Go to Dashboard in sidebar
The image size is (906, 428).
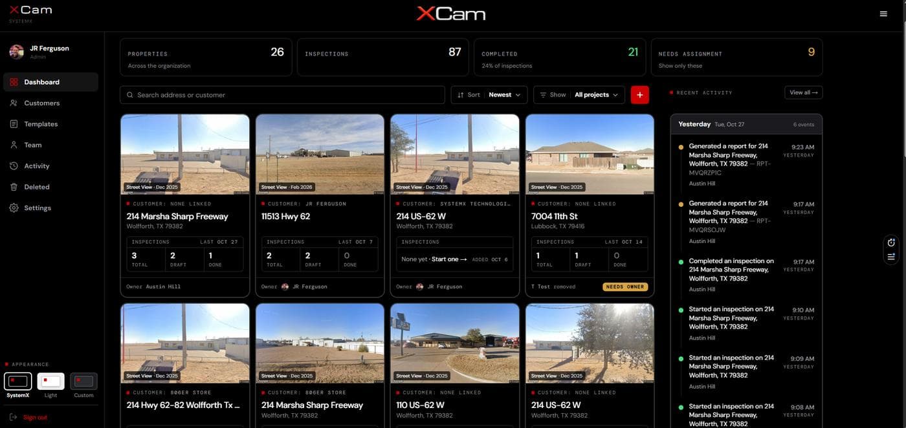click(50, 82)
